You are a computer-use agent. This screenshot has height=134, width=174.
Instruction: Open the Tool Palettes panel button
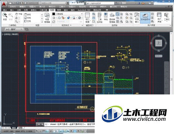tap(100, 18)
